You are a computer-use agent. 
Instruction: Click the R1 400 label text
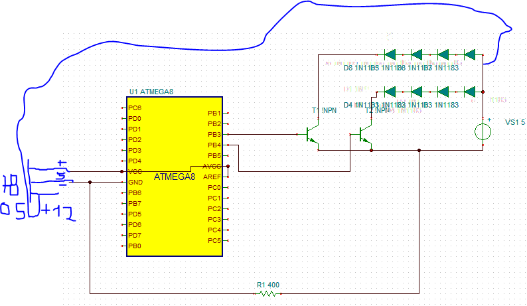[268, 285]
